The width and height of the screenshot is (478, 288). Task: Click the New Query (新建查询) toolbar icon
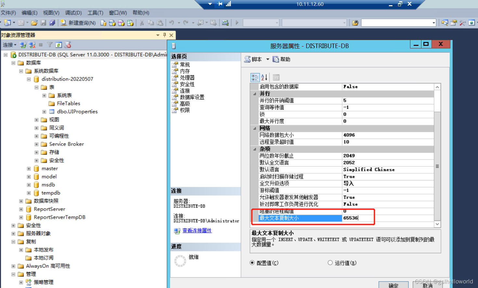[x=78, y=23]
